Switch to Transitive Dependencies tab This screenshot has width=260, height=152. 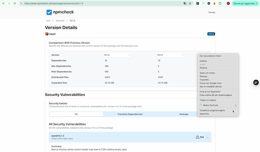pyautogui.click(x=130, y=114)
